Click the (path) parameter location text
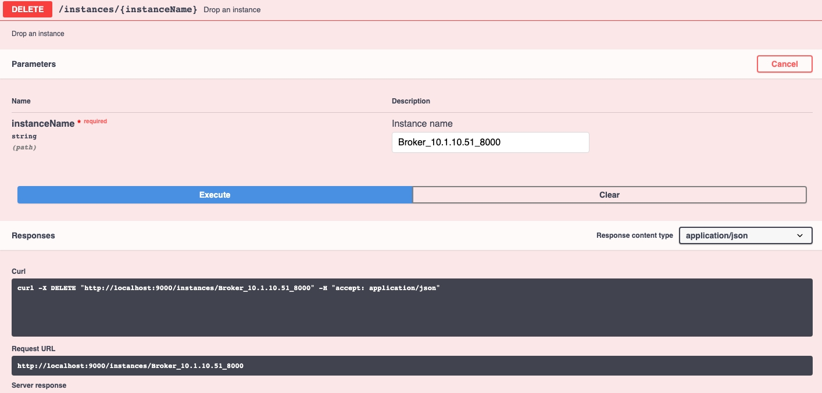Image resolution: width=822 pixels, height=393 pixels. pyautogui.click(x=24, y=148)
